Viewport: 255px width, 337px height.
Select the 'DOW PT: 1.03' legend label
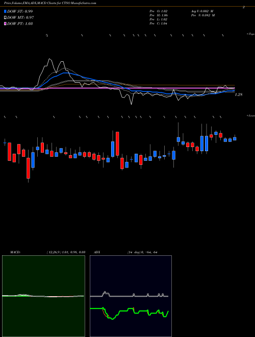20,23
